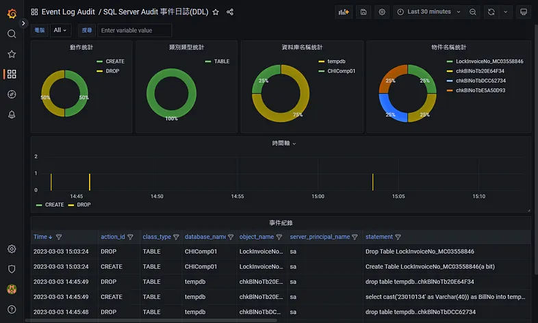Filter the object_name column
Screen dimensions: 538x323
(279, 237)
